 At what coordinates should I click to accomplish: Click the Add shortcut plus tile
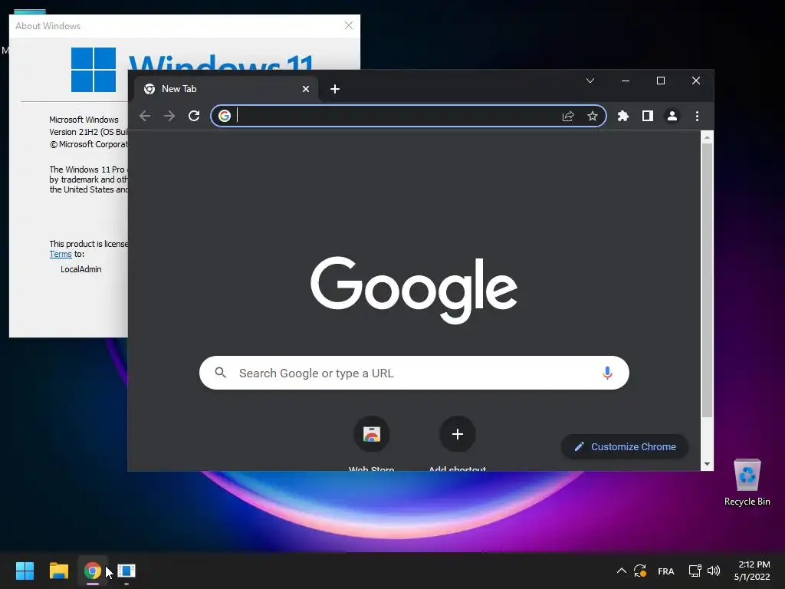click(457, 434)
